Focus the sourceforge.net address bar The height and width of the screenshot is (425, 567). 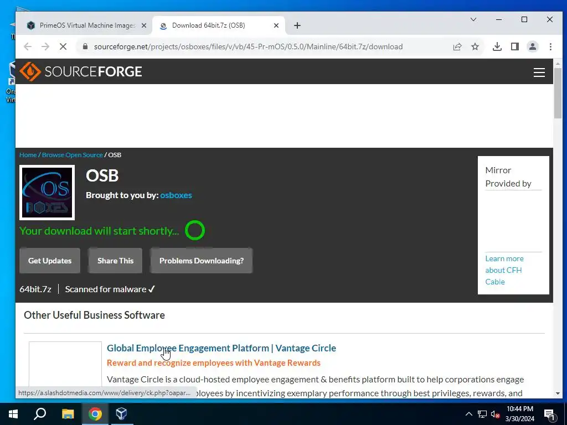tap(248, 46)
